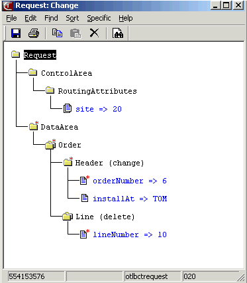Screen dimensions: 247x283
Task: Select the Header (change) node
Action: pyautogui.click(x=109, y=163)
